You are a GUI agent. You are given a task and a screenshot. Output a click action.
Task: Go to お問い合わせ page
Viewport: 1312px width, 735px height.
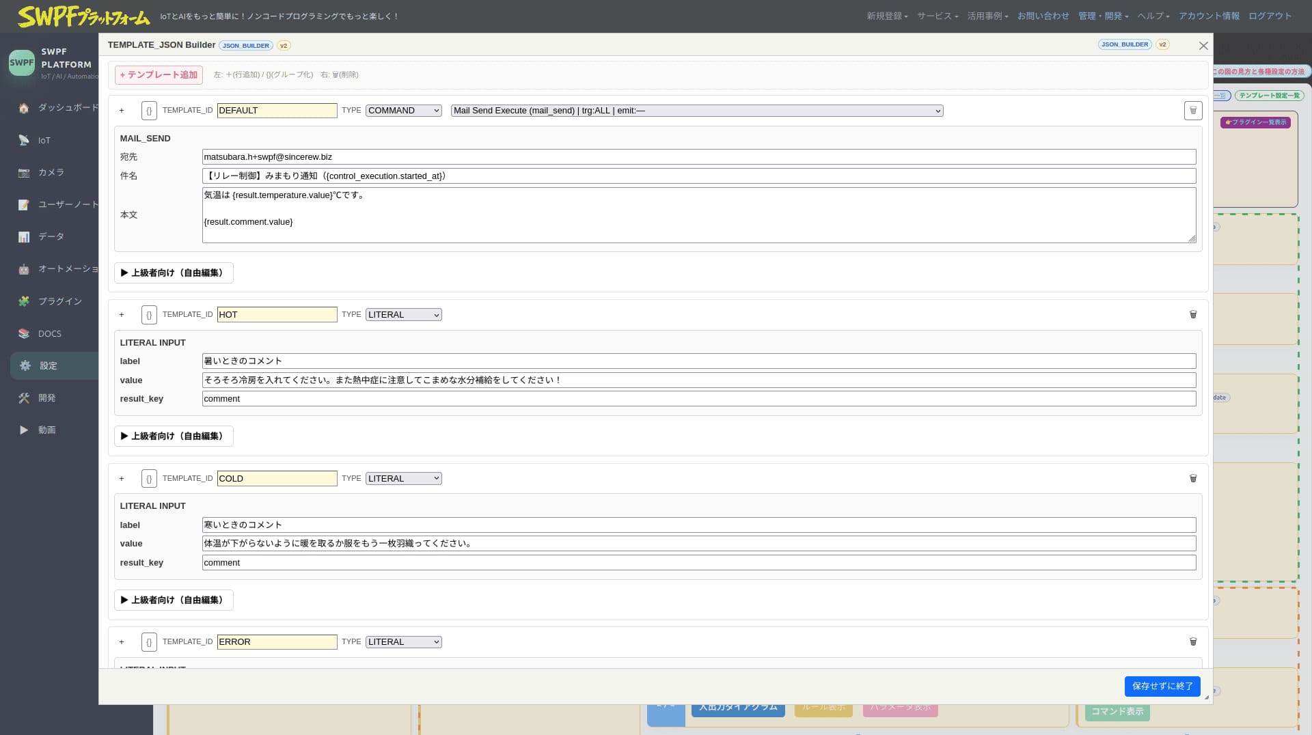click(1043, 16)
